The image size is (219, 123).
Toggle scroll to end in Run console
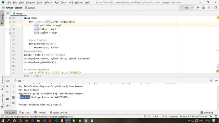tap(13, 102)
